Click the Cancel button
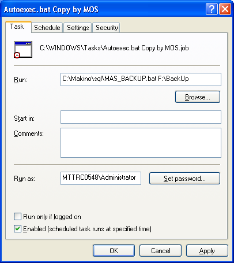 160,250
